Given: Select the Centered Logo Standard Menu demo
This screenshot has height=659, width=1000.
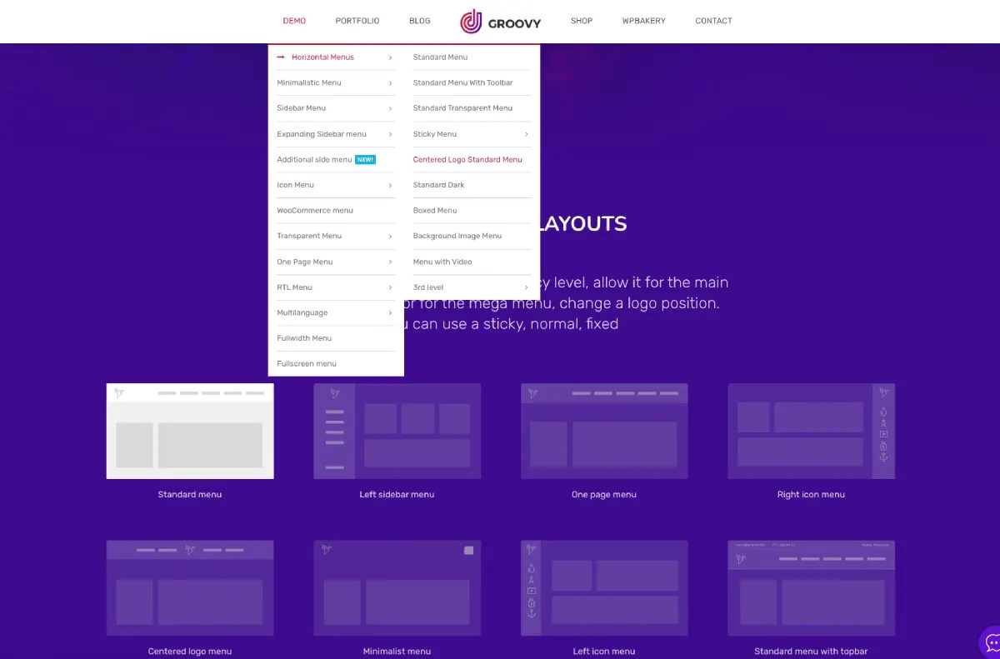Looking at the screenshot, I should point(467,159).
